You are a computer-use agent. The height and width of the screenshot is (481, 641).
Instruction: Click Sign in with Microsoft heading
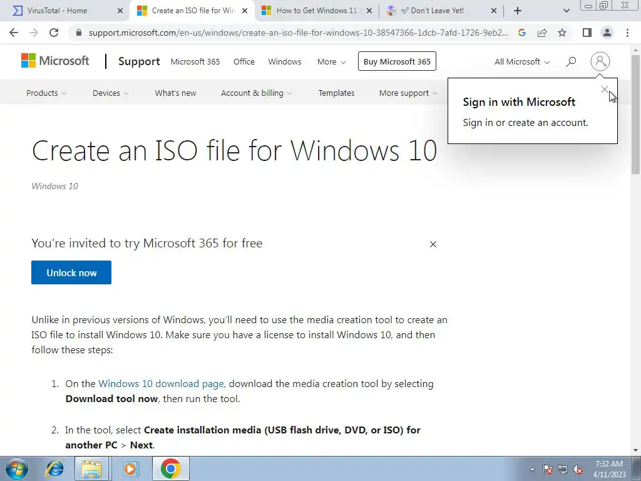pyautogui.click(x=519, y=102)
